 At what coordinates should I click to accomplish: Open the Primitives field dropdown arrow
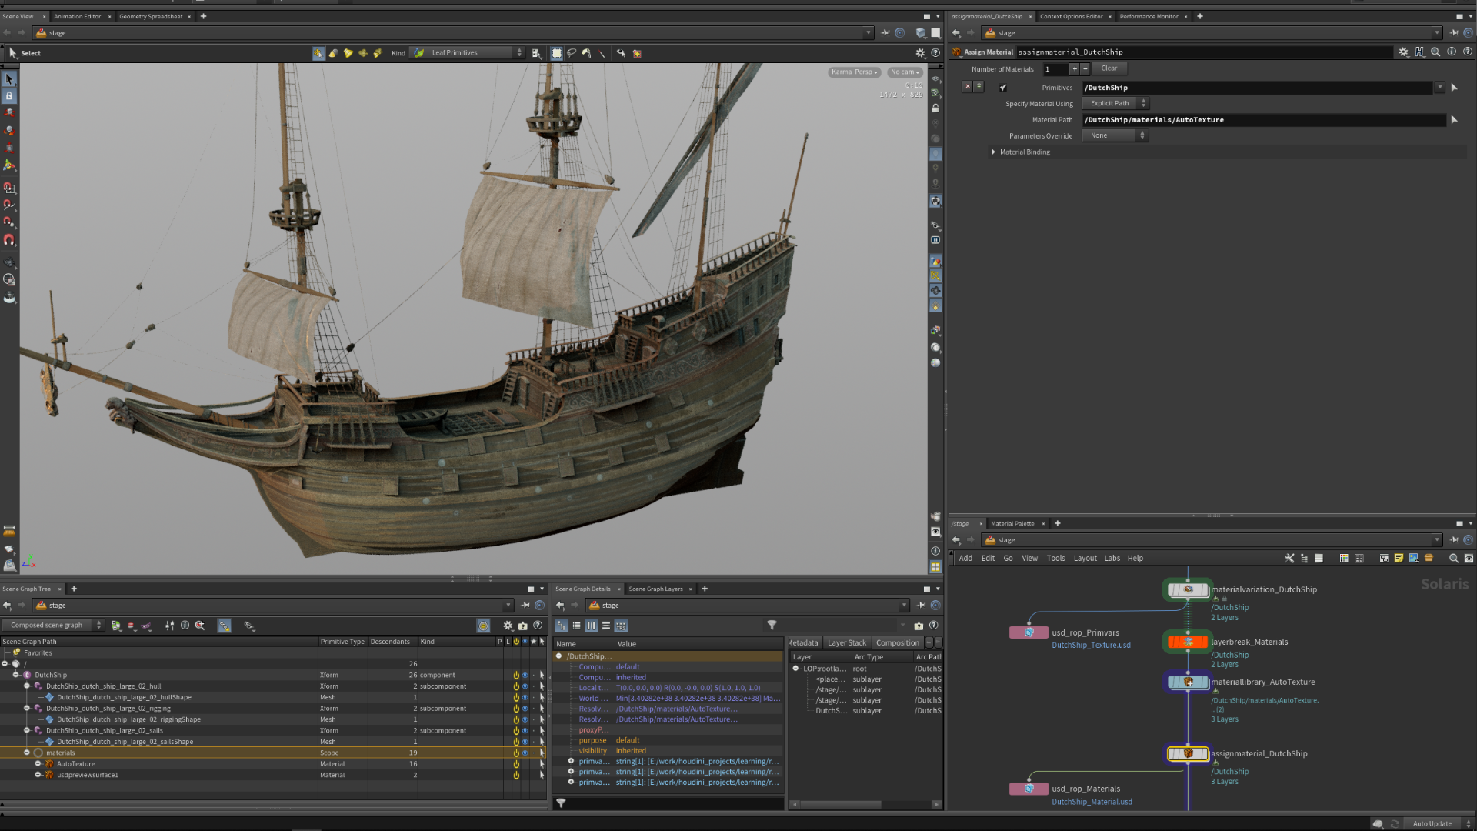1439,88
